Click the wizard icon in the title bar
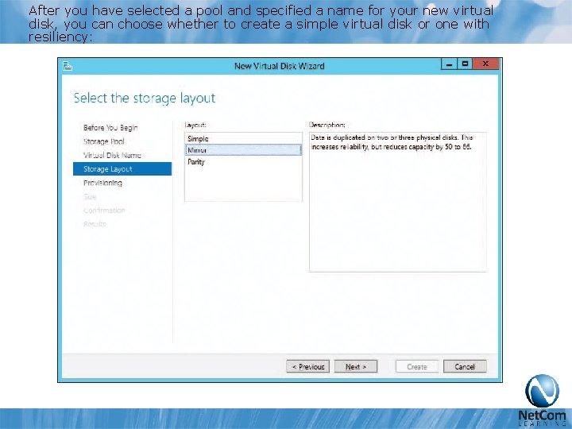This screenshot has height=429, width=572. (x=68, y=66)
